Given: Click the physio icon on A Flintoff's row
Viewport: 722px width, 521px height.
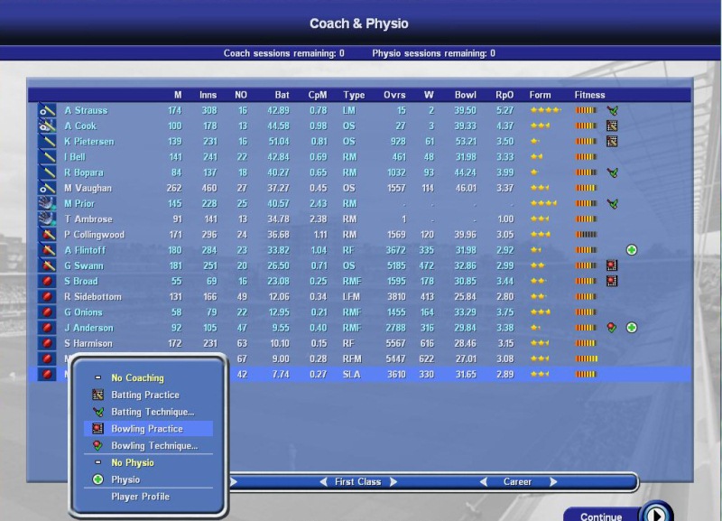Looking at the screenshot, I should click(x=632, y=250).
